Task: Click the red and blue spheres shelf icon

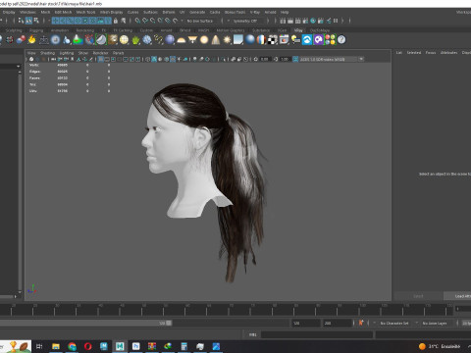Action: [x=21, y=40]
